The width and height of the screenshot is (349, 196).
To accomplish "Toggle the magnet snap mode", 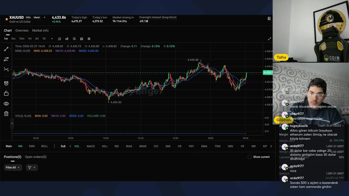I will 6,83.
